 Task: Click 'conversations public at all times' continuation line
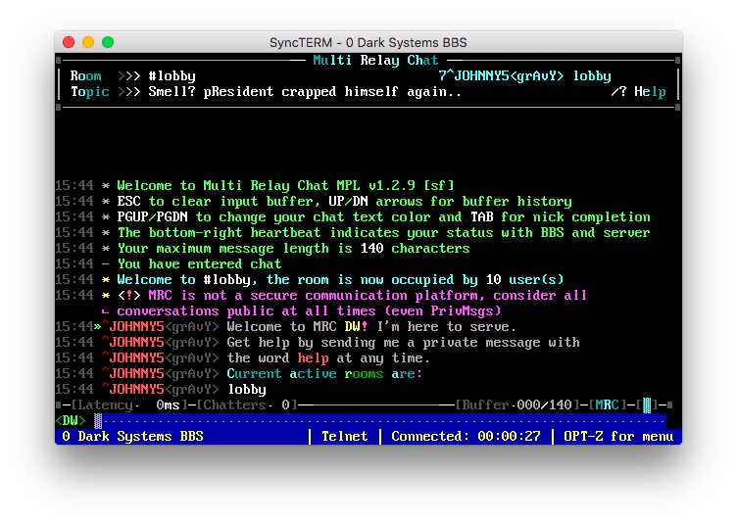click(309, 311)
